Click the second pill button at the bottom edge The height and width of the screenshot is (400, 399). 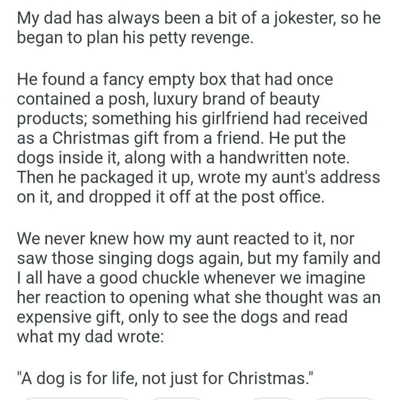pos(177,398)
